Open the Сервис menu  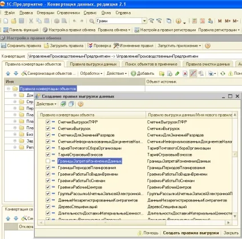click(x=90, y=13)
